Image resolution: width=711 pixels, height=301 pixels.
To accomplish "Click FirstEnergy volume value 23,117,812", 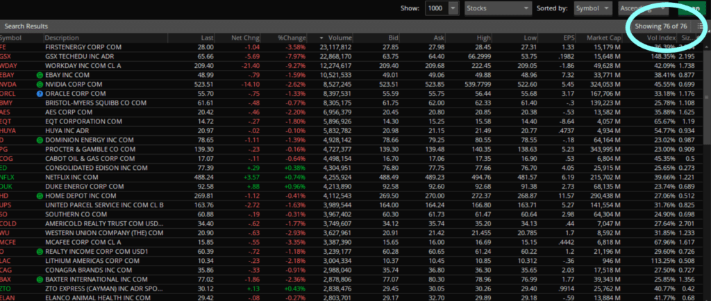I will [335, 47].
